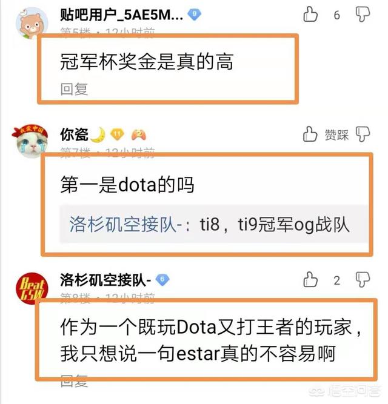Like 洛杉矶空接队's estar comment
This screenshot has width=388, height=404.
pos(310,279)
